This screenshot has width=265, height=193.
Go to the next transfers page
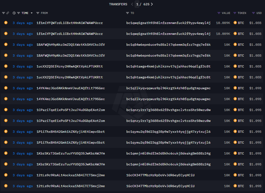point(152,4)
